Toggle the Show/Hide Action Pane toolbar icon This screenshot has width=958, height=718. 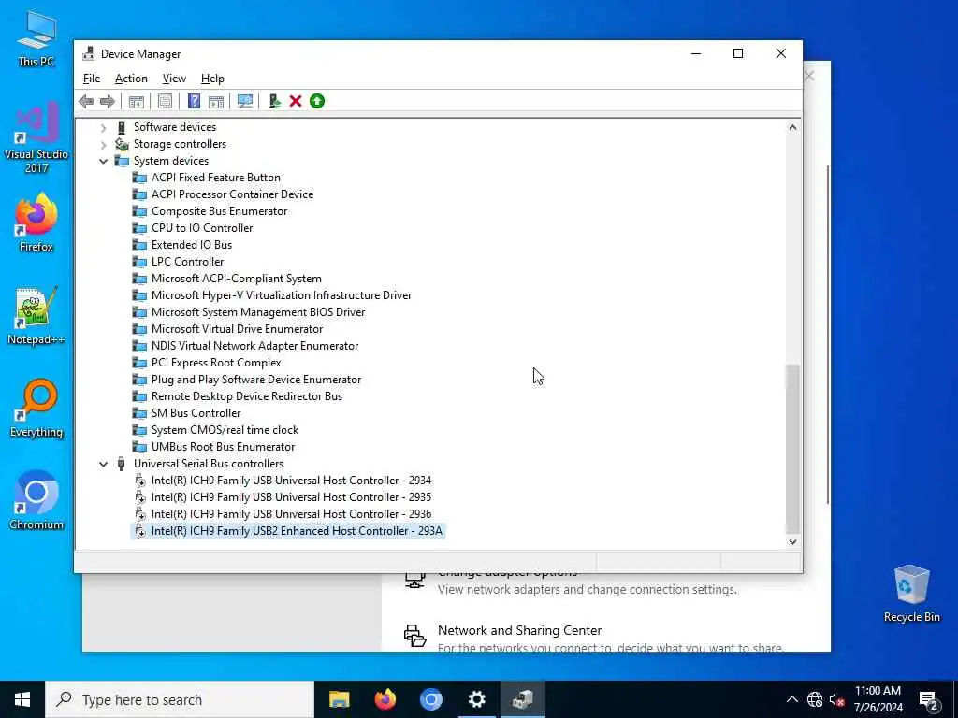click(216, 101)
